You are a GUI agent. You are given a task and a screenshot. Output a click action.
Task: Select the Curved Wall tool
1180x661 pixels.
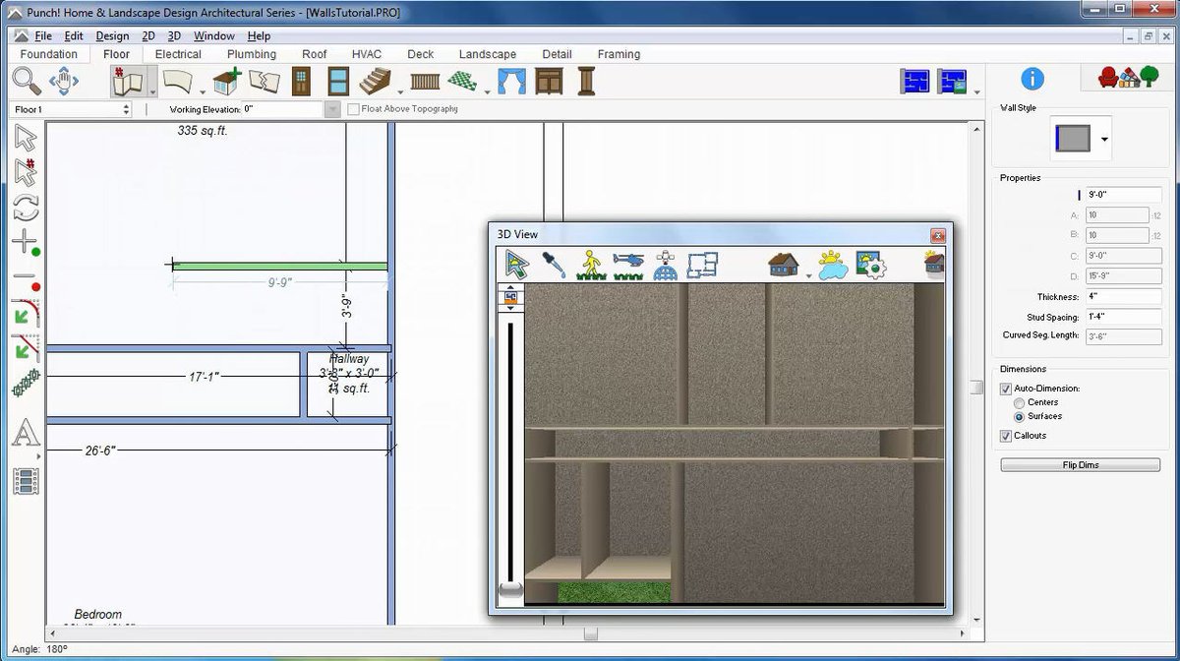point(177,81)
